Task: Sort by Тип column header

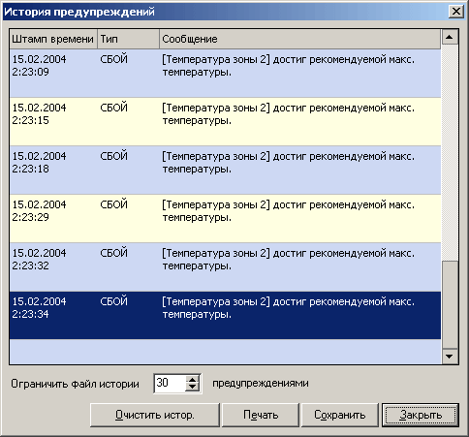Action: 128,39
